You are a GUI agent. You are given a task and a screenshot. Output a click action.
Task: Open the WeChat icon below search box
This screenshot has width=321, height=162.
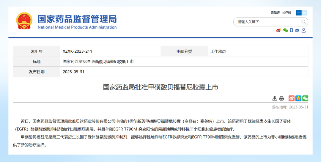coord(285,30)
